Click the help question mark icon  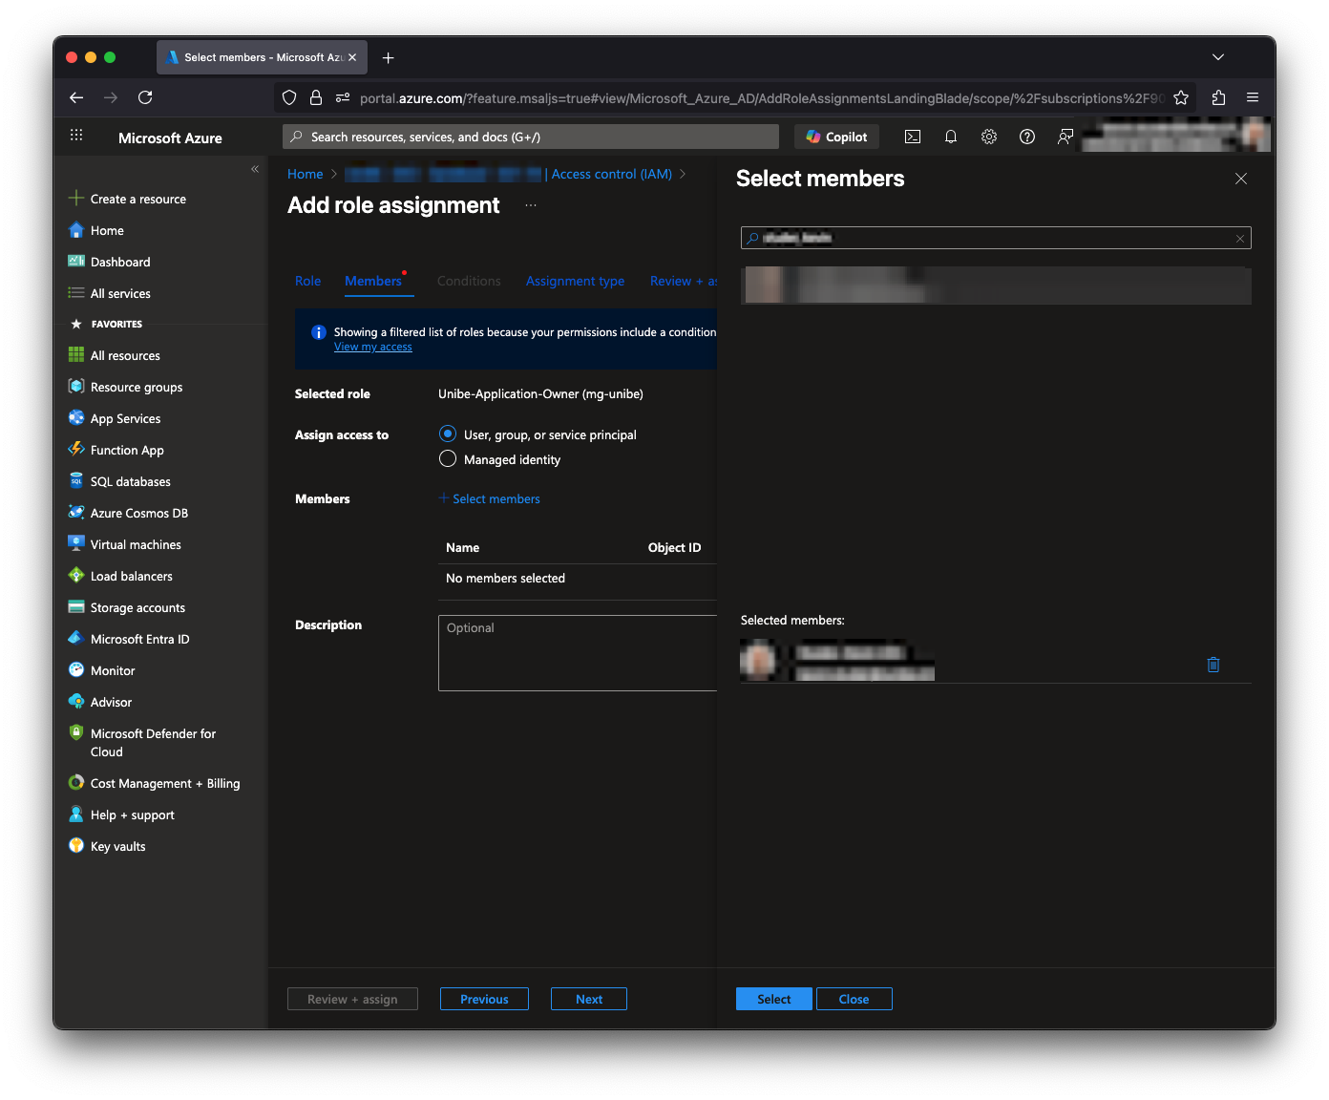[x=1027, y=137]
